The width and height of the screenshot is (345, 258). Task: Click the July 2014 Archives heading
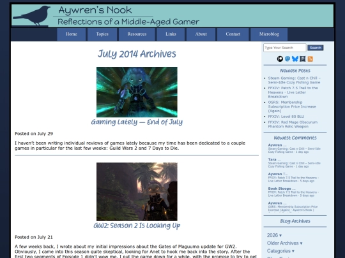(x=137, y=54)
